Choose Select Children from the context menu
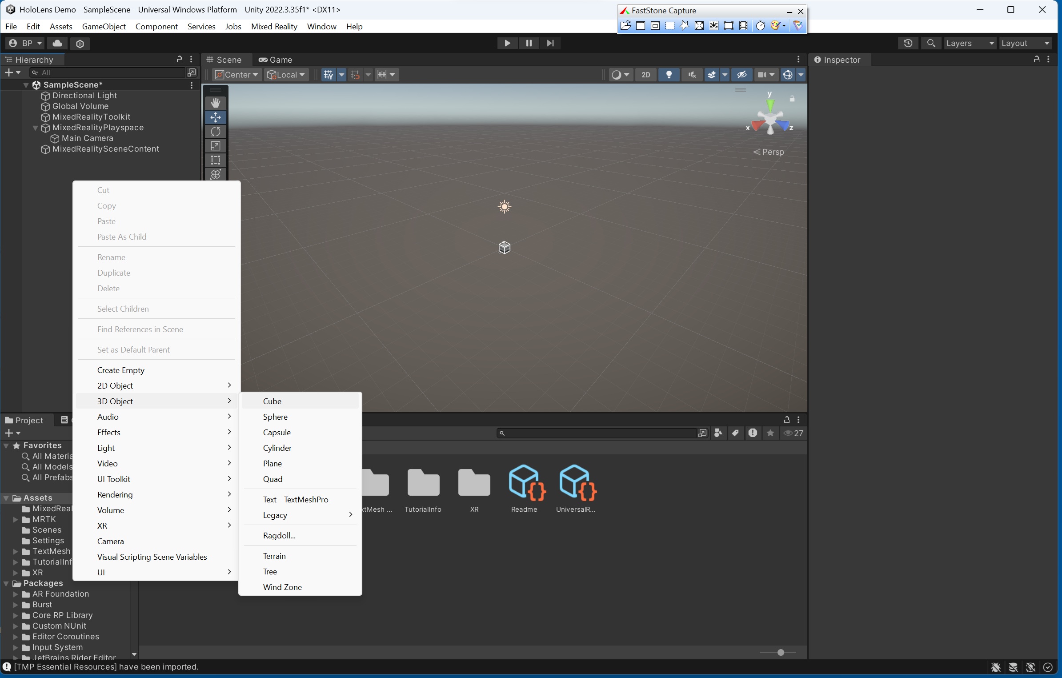Image resolution: width=1062 pixels, height=678 pixels. tap(123, 309)
